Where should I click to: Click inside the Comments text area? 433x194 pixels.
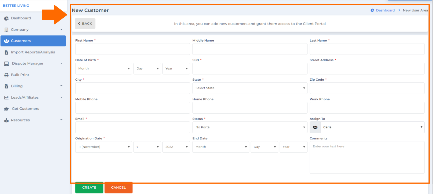[x=366, y=157]
